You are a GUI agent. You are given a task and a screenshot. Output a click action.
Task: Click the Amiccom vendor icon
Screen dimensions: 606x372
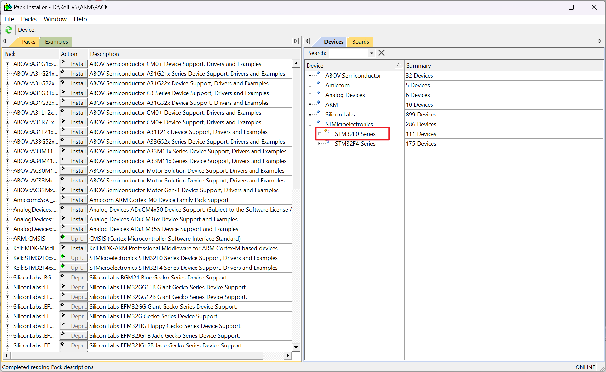tap(318, 84)
